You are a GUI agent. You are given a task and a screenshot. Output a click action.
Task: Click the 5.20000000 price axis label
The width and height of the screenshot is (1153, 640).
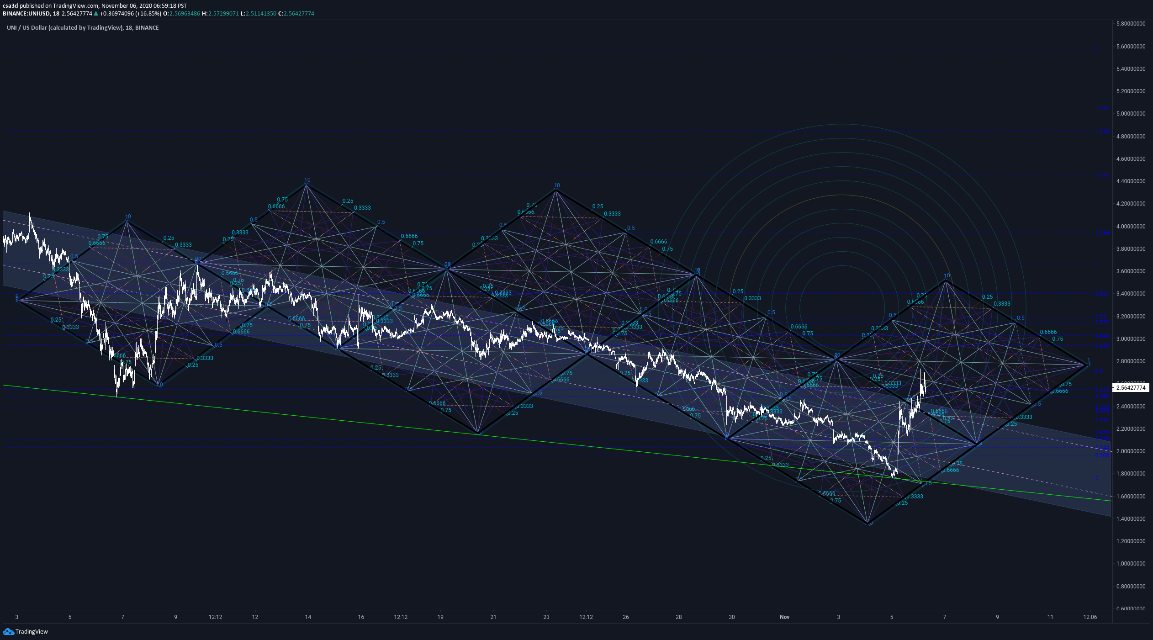1131,91
